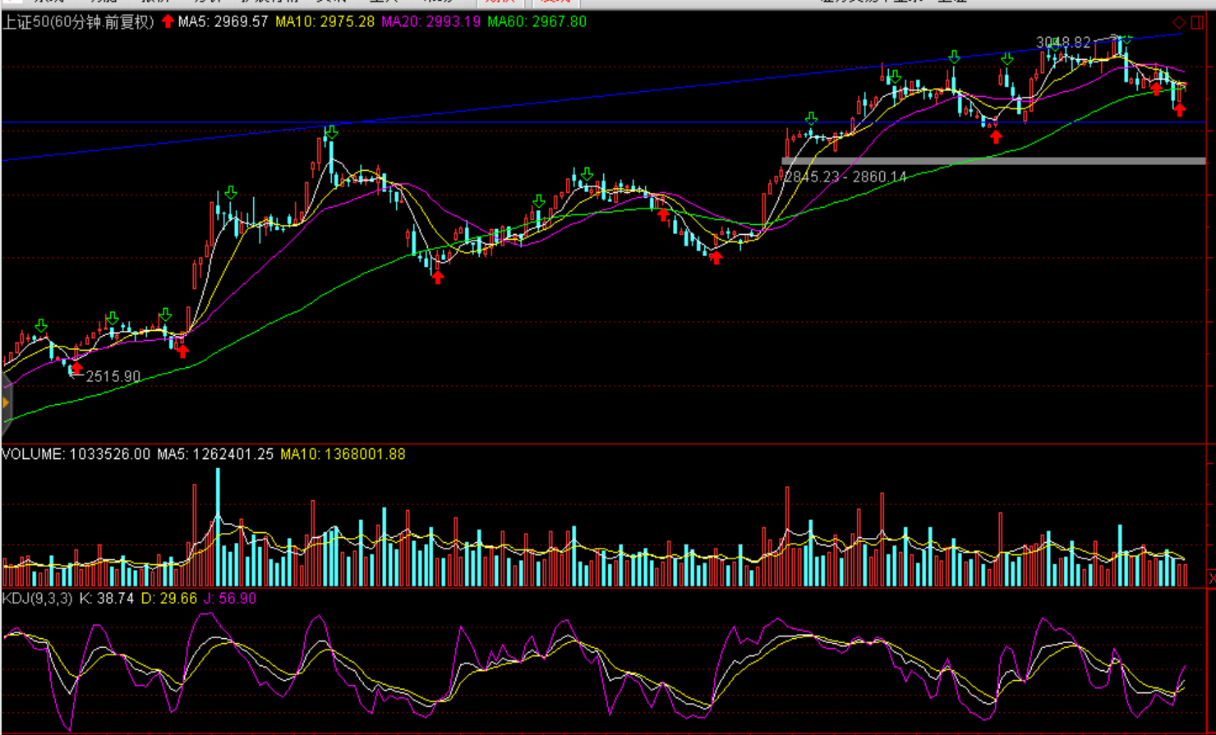Click the small red X at volume panel right edge
Screen dimensions: 1216x735
(x=1211, y=579)
